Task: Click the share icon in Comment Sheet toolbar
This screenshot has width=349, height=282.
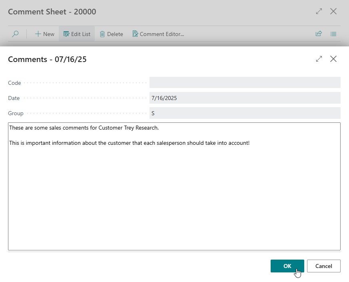Action: [319, 34]
